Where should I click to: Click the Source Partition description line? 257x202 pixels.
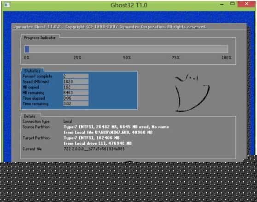tap(116, 127)
